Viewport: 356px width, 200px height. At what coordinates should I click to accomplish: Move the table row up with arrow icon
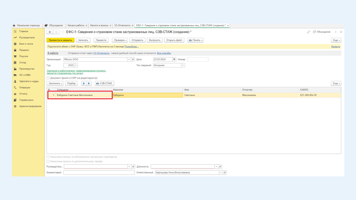pyautogui.click(x=84, y=84)
